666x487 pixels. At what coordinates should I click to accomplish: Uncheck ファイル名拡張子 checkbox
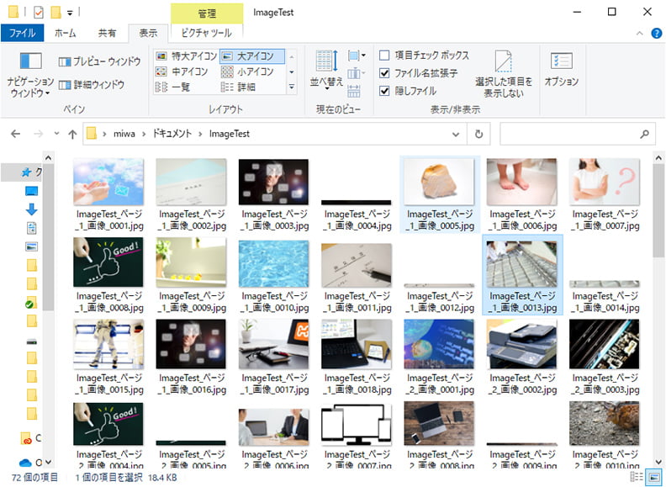(x=384, y=73)
